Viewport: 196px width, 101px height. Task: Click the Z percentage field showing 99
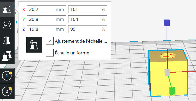[x=88, y=29]
